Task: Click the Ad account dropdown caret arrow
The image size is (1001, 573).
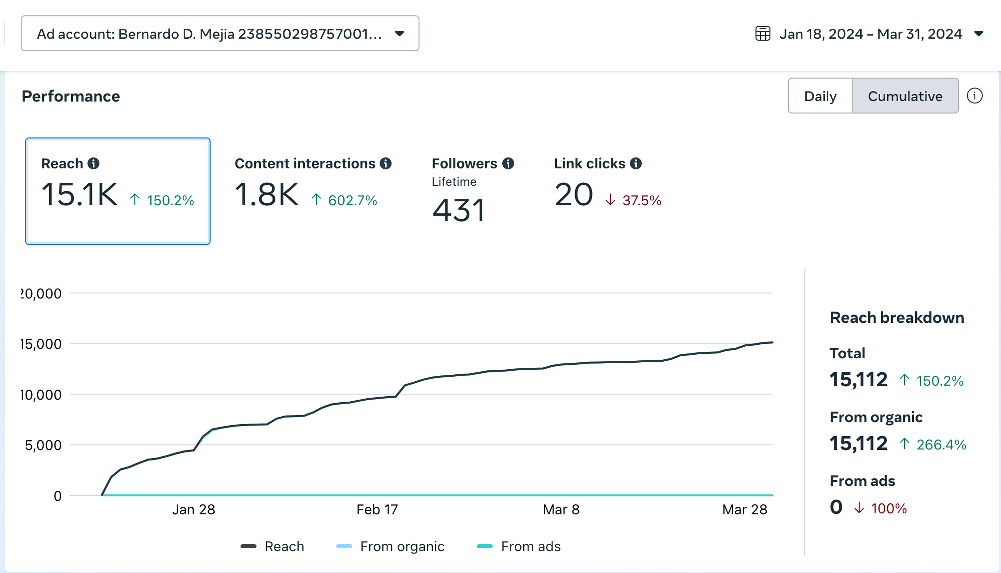Action: click(x=399, y=34)
